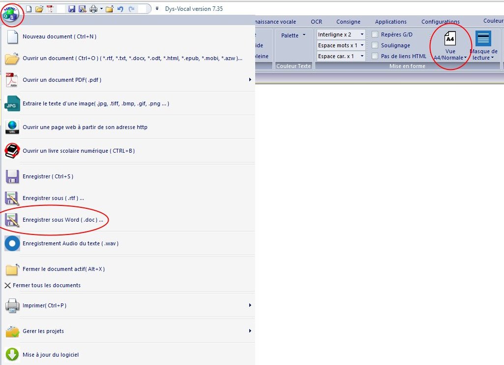This screenshot has height=365, width=504.
Task: Click the open folder icon in quick toolbar
Action: (x=39, y=9)
